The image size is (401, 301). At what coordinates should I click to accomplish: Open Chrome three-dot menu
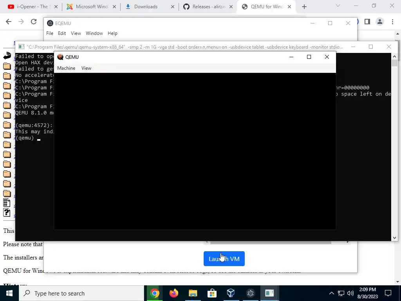392,22
